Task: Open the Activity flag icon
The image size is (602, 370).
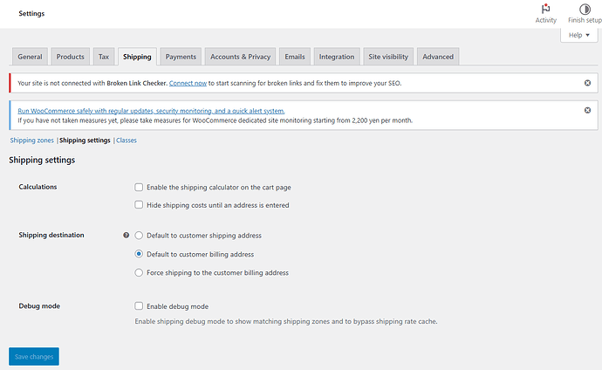Action: (x=545, y=9)
